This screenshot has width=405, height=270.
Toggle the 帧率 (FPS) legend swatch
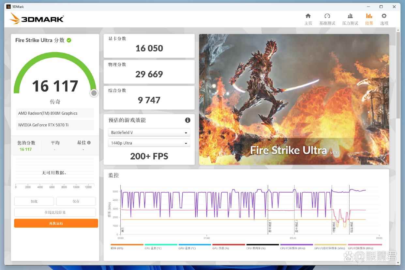click(x=127, y=245)
